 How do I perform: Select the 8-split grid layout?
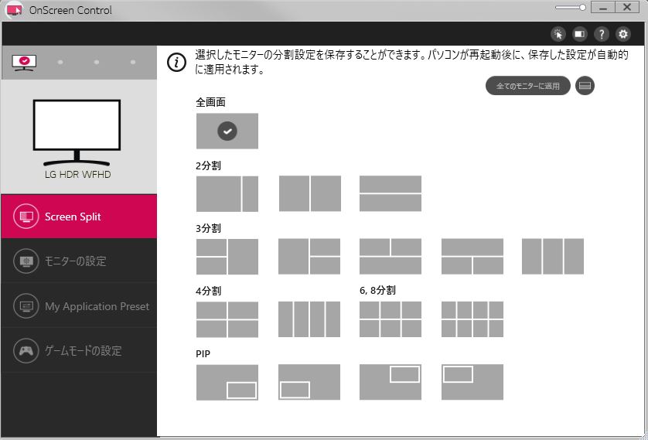[x=472, y=319]
